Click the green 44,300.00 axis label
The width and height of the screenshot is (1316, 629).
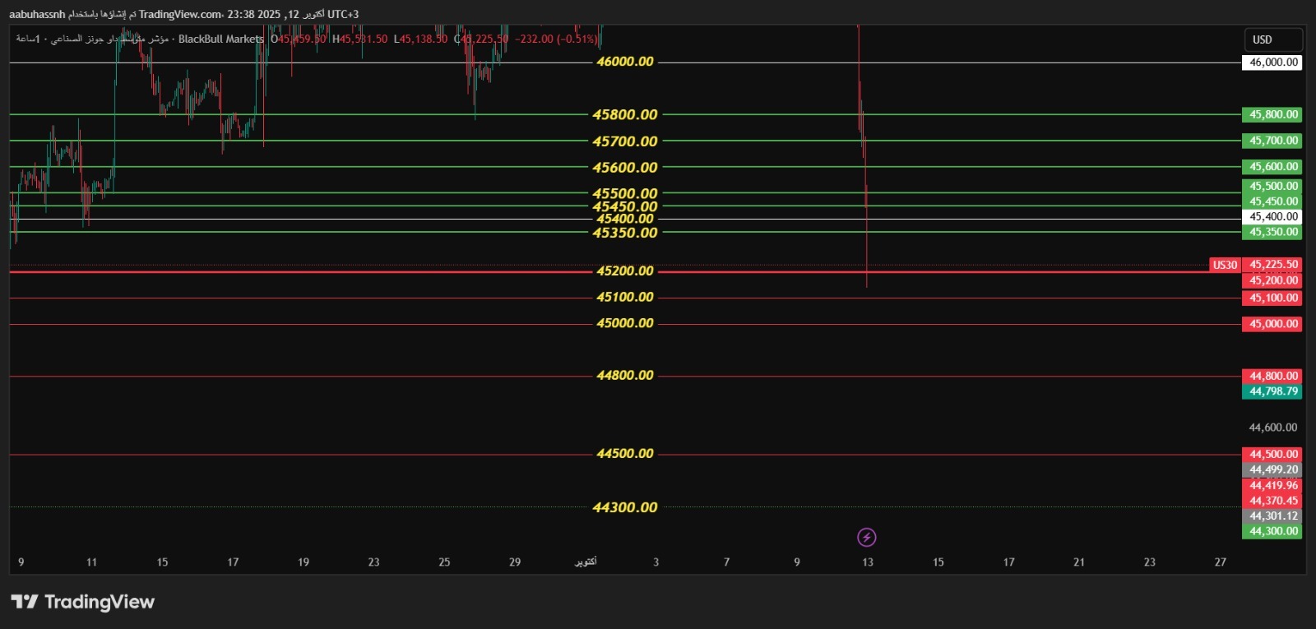pos(1272,531)
